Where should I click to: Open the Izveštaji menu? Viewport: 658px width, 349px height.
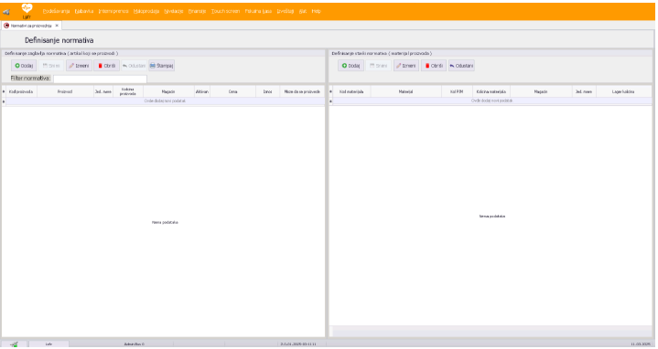pyautogui.click(x=286, y=11)
